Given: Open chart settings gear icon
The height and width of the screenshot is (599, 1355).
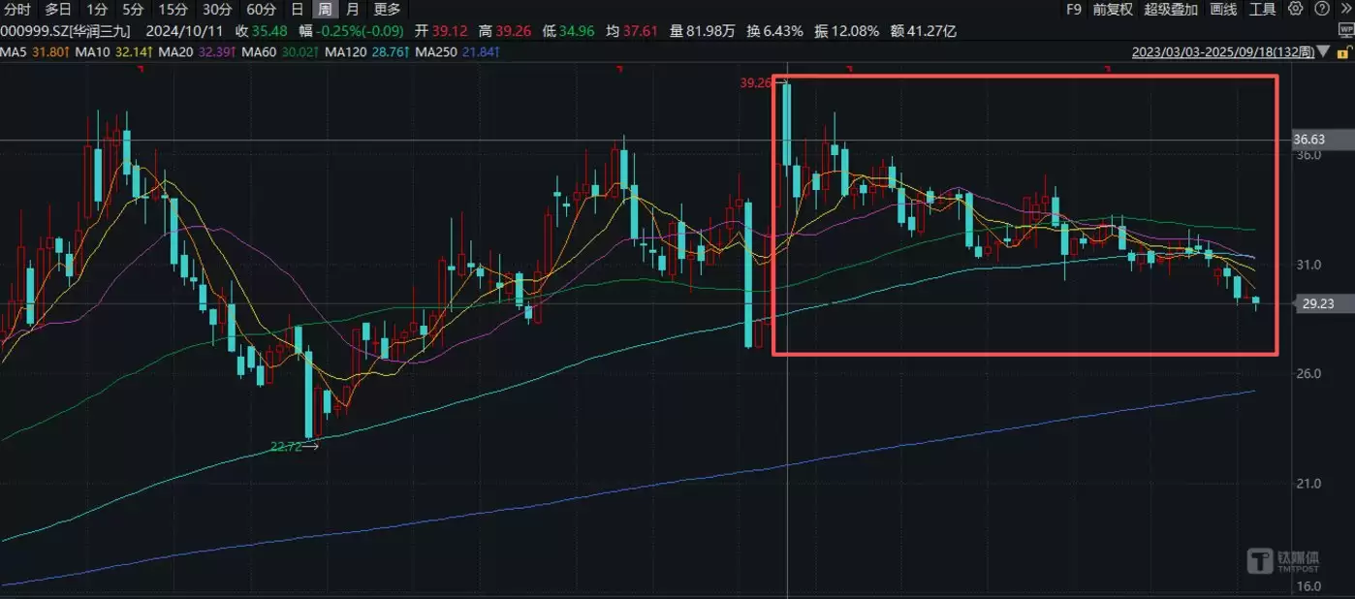Looking at the screenshot, I should click(1296, 9).
